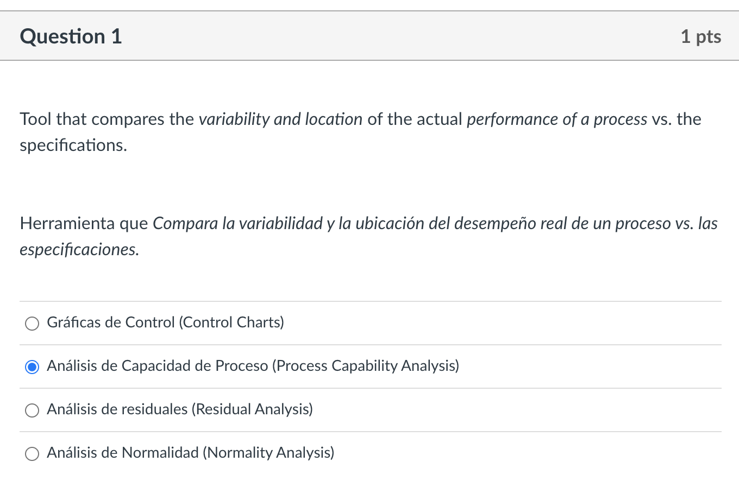This screenshot has height=493, width=739.
Task: Choose Análisis de residuales answer
Action: click(x=32, y=410)
